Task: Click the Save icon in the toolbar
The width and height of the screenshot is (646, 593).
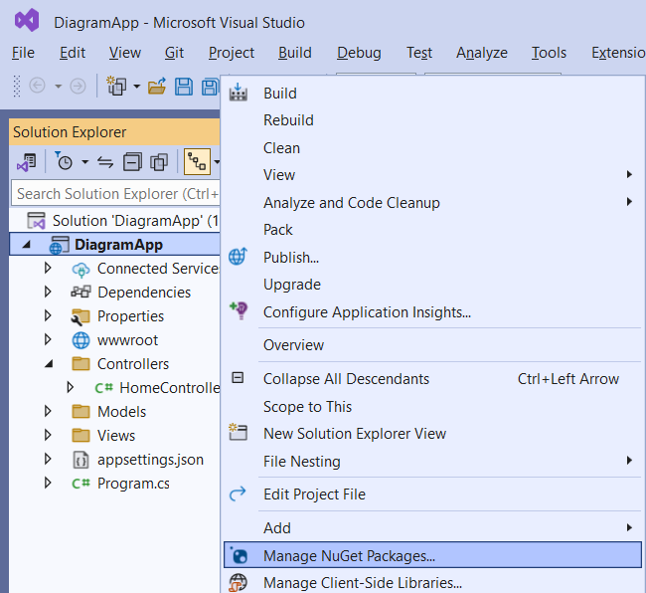Action: point(184,87)
